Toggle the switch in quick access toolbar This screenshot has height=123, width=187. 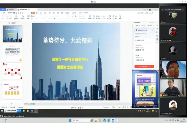pos(14,13)
